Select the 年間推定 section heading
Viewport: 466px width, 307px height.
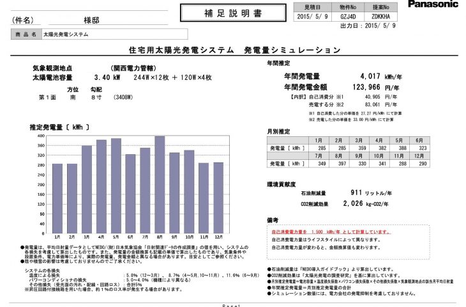click(x=278, y=63)
